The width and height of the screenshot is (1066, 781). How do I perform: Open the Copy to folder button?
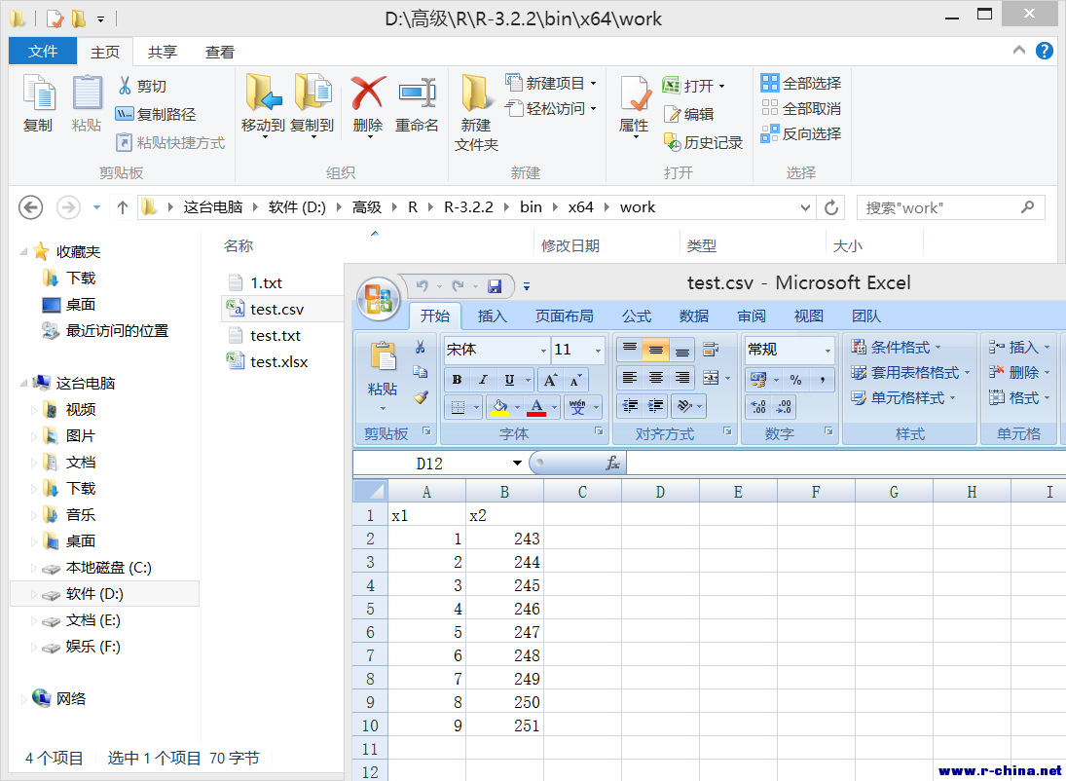pos(312,104)
